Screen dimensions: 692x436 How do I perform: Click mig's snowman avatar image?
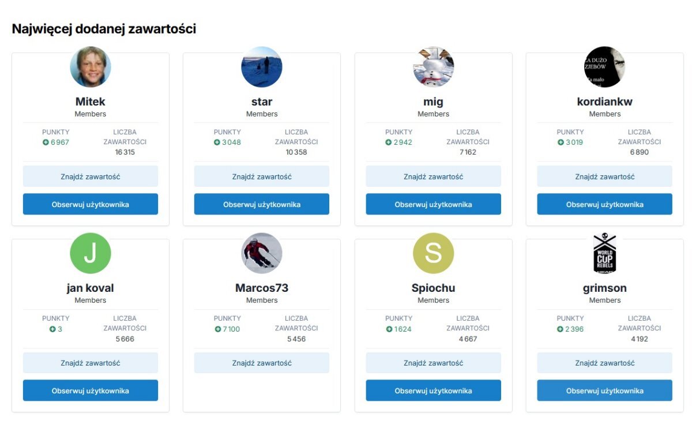pyautogui.click(x=434, y=67)
